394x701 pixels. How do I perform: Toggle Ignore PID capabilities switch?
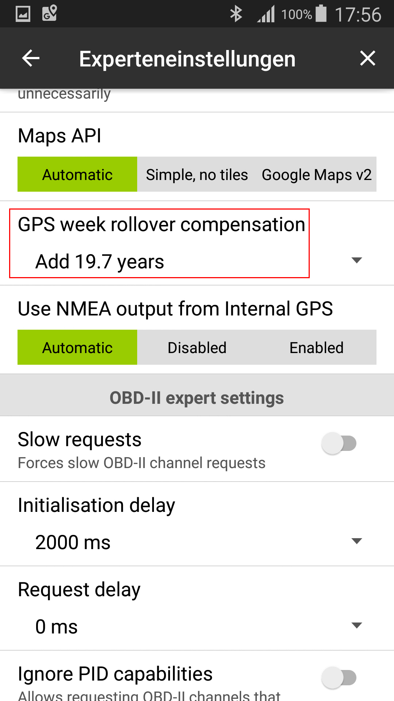point(339,678)
